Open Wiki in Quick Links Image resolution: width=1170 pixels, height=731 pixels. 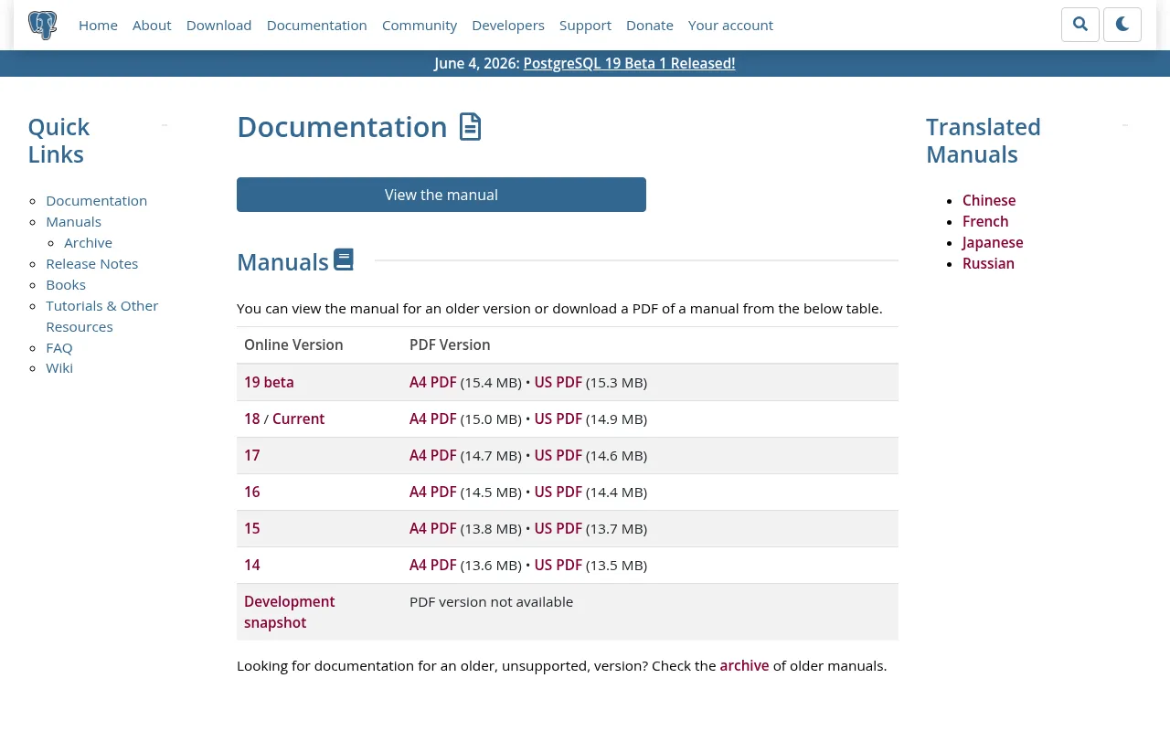click(59, 368)
